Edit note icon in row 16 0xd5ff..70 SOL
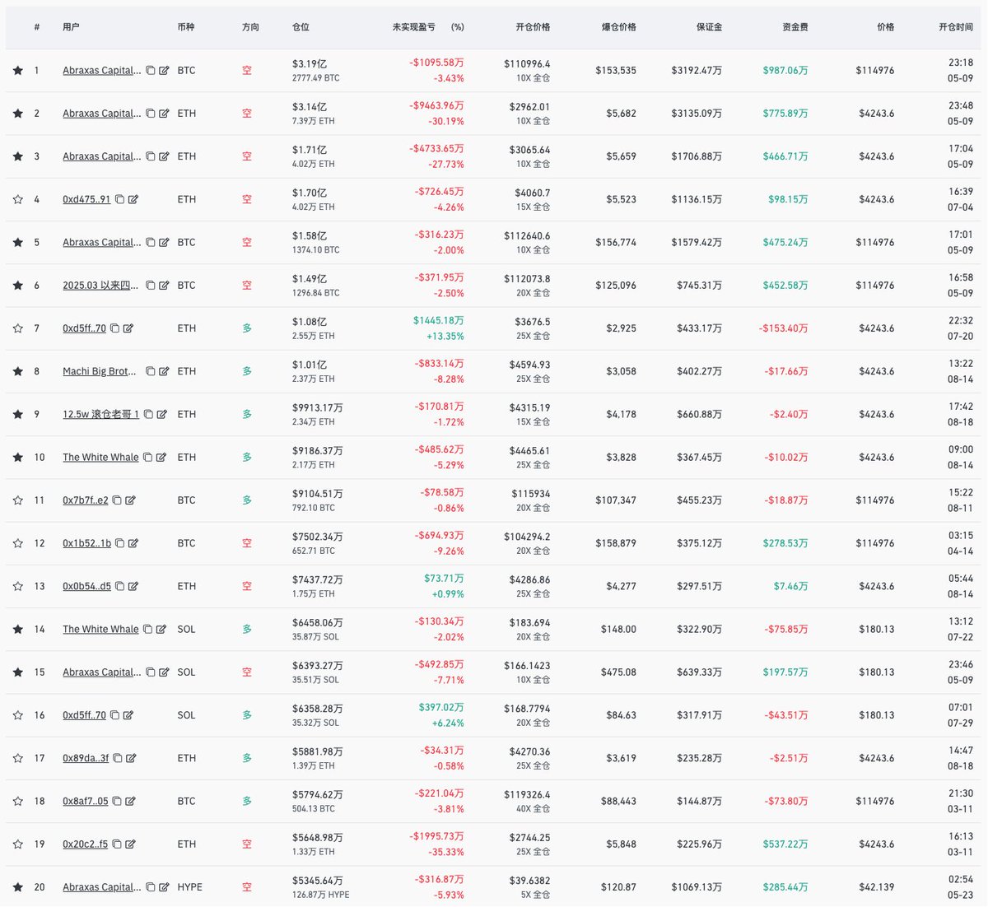The width and height of the screenshot is (988, 907). coord(128,715)
